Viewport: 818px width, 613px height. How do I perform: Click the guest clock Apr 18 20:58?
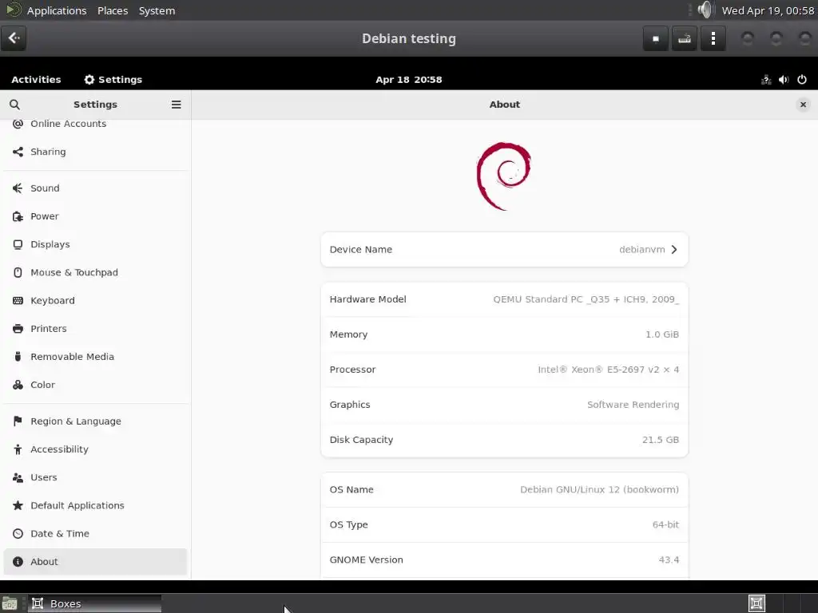click(x=409, y=80)
